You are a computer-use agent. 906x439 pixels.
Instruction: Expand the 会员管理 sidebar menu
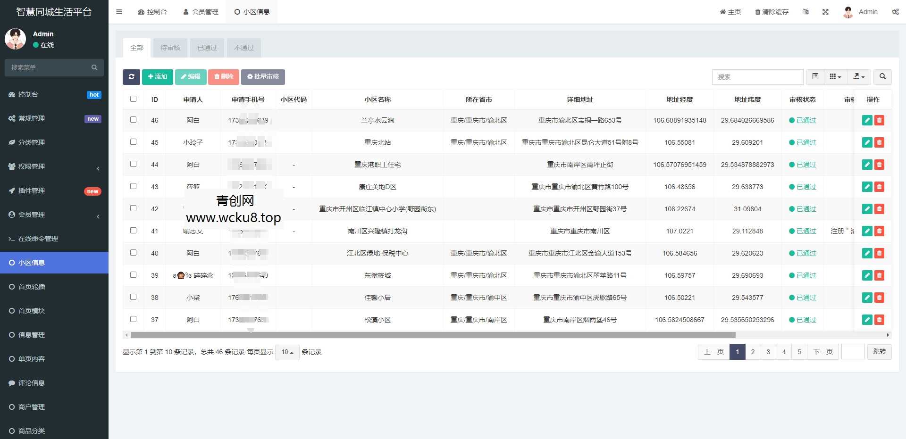click(x=31, y=215)
